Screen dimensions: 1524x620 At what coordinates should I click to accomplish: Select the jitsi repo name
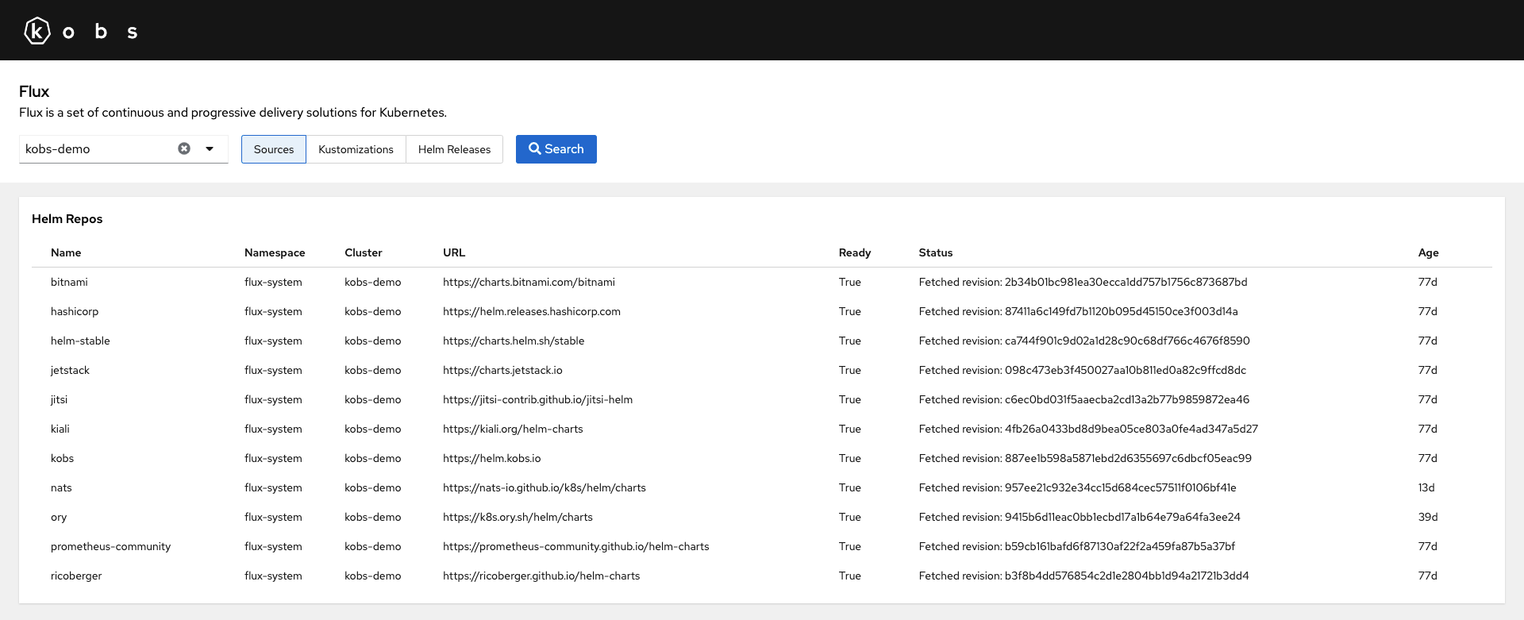[x=59, y=399]
